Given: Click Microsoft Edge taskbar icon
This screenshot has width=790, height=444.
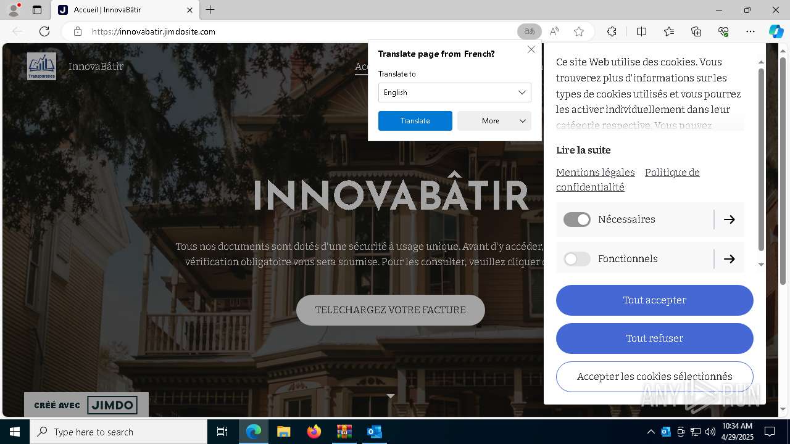Looking at the screenshot, I should pyautogui.click(x=254, y=432).
